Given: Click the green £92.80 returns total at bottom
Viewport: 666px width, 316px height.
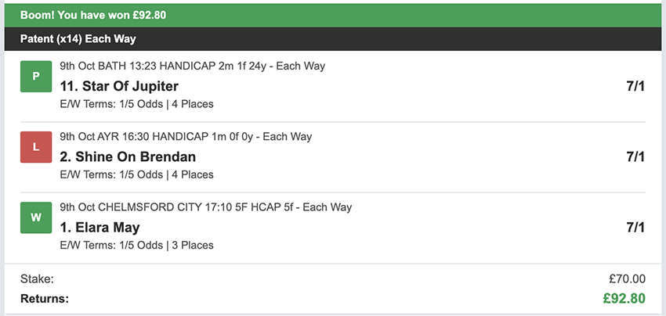Looking at the screenshot, I should (x=624, y=298).
